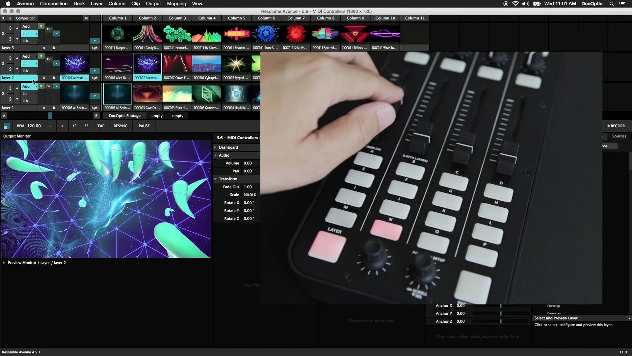Trigger DOC011 Solar Pe... clip thumbnail
The image size is (632, 356).
pyautogui.click(x=296, y=34)
